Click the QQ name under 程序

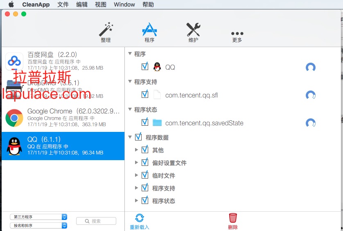click(x=170, y=67)
